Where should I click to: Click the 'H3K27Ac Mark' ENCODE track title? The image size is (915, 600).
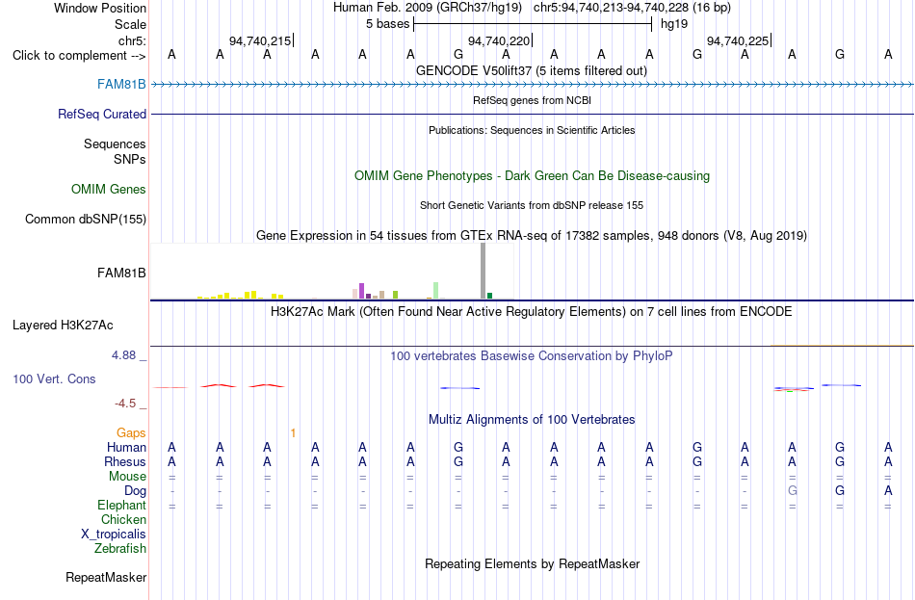click(x=532, y=311)
